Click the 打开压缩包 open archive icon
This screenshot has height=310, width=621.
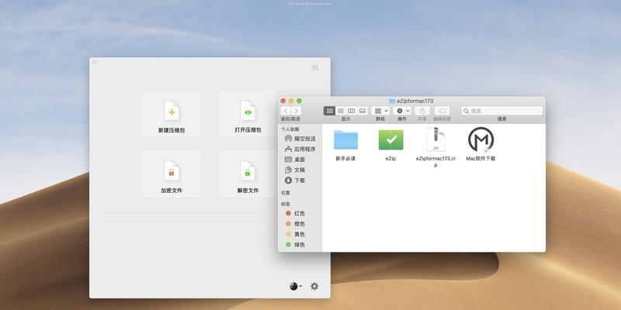point(248,111)
